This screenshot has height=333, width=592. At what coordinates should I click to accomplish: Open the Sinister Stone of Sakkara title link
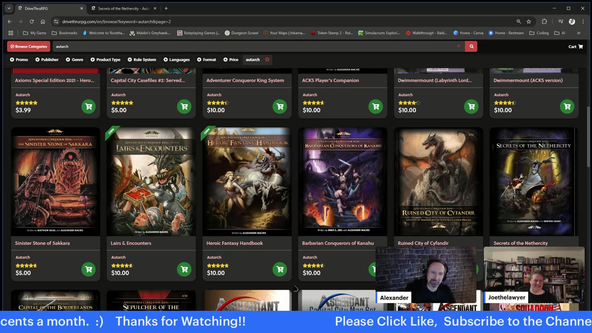[x=42, y=243]
